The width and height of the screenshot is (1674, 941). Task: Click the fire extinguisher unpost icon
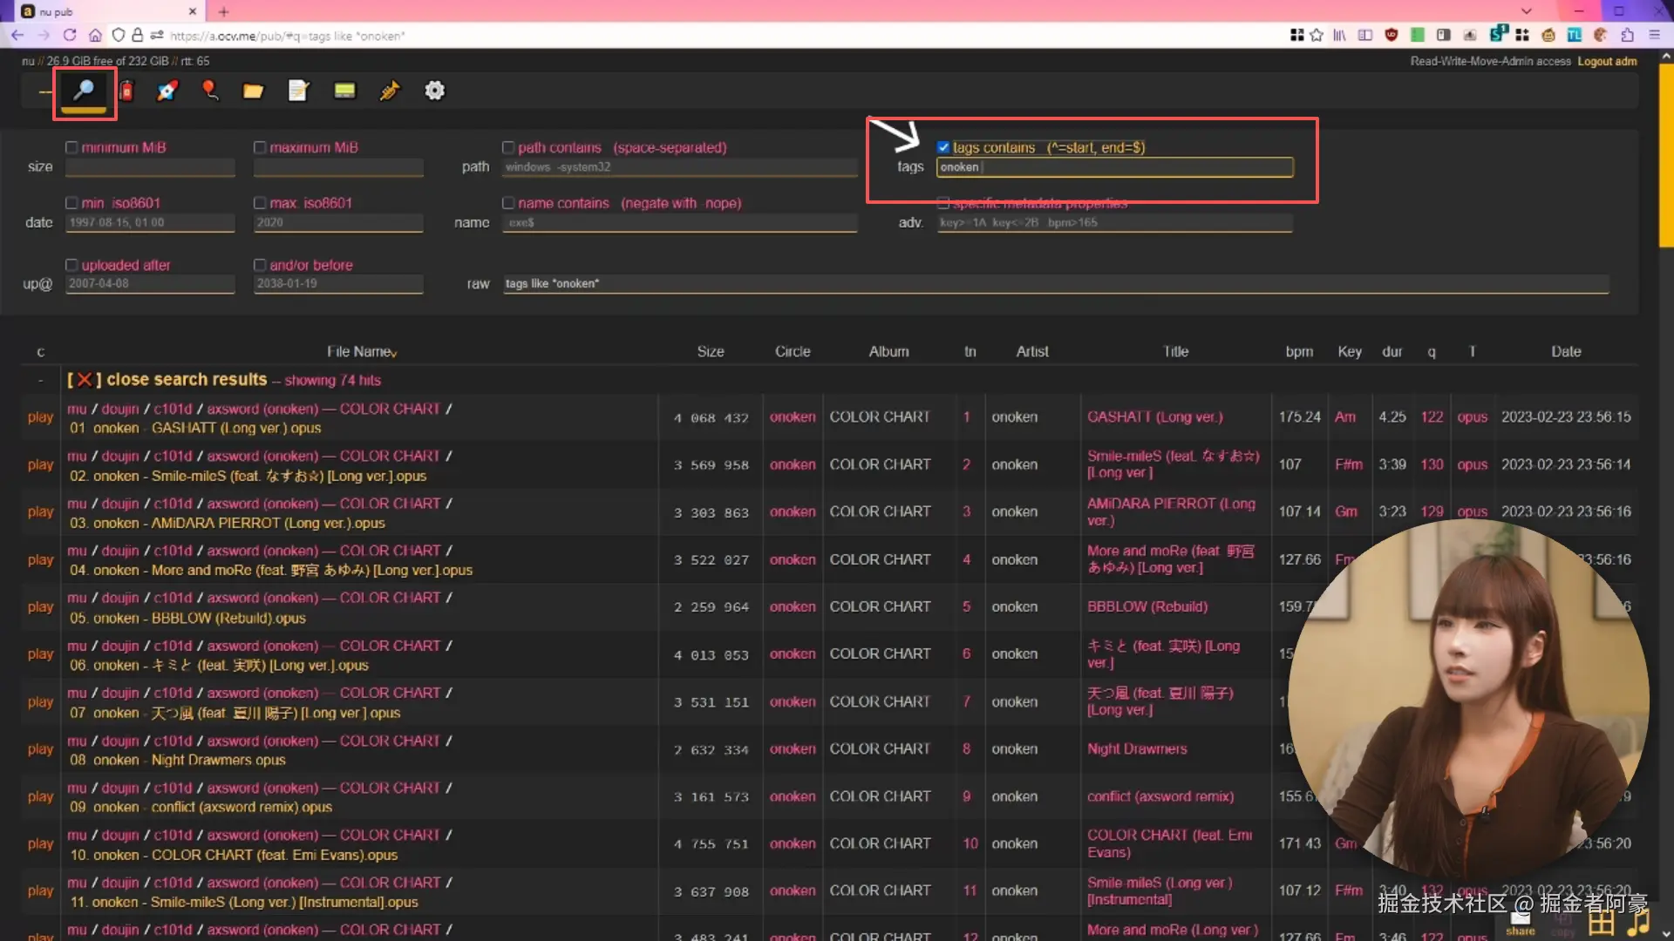pyautogui.click(x=127, y=91)
